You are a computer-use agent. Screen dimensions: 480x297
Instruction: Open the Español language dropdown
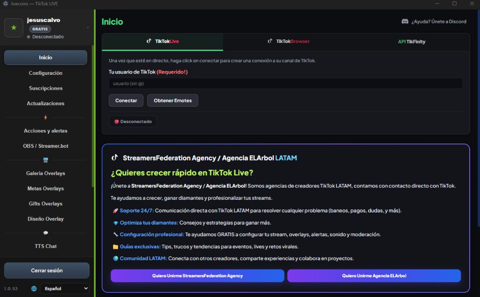point(65,289)
